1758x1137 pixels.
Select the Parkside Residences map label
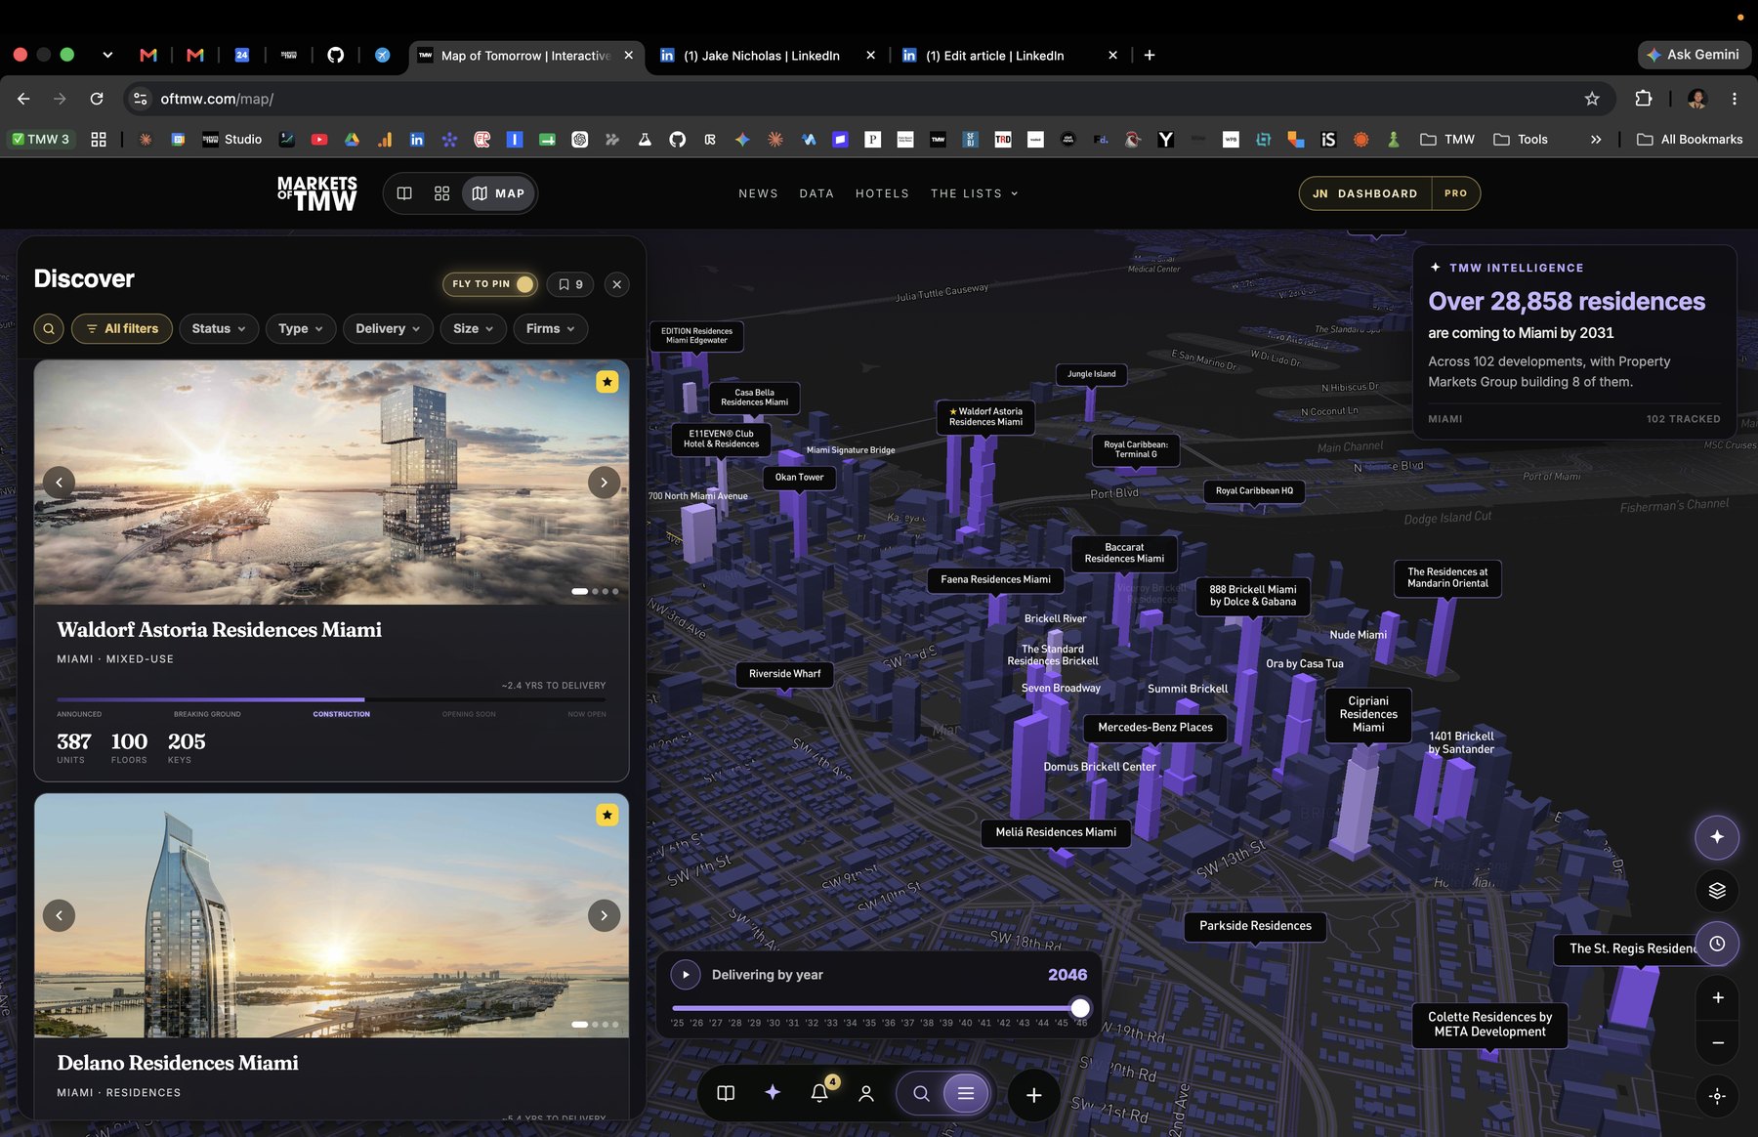click(x=1255, y=926)
